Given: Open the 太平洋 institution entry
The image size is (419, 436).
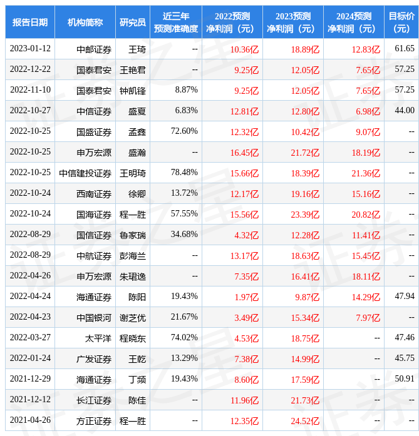Looking at the screenshot, I should (x=98, y=338).
